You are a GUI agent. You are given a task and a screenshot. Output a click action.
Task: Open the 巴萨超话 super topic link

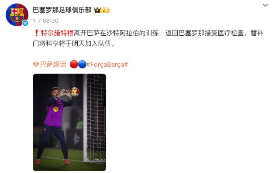[53, 64]
